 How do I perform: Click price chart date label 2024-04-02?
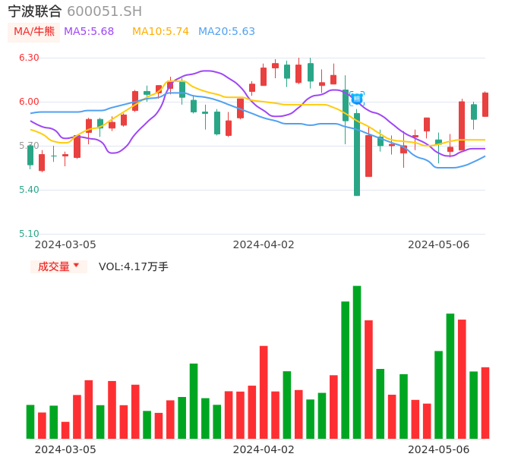[264, 244]
